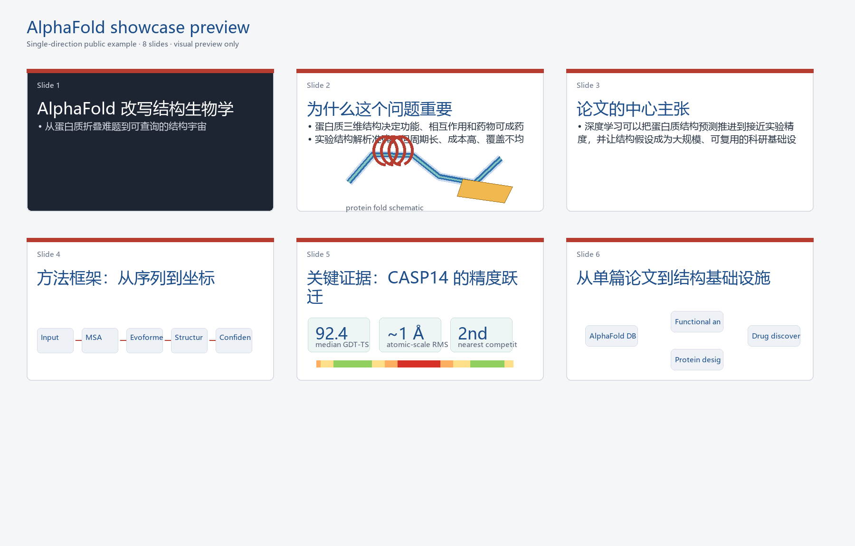The width and height of the screenshot is (855, 546).
Task: Click the red helix in protein schematic
Action: pos(393,151)
